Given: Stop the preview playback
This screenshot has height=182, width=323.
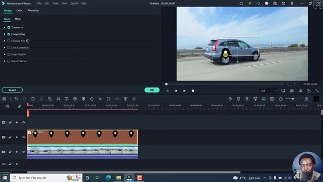Looking at the screenshot, I should coord(193,91).
